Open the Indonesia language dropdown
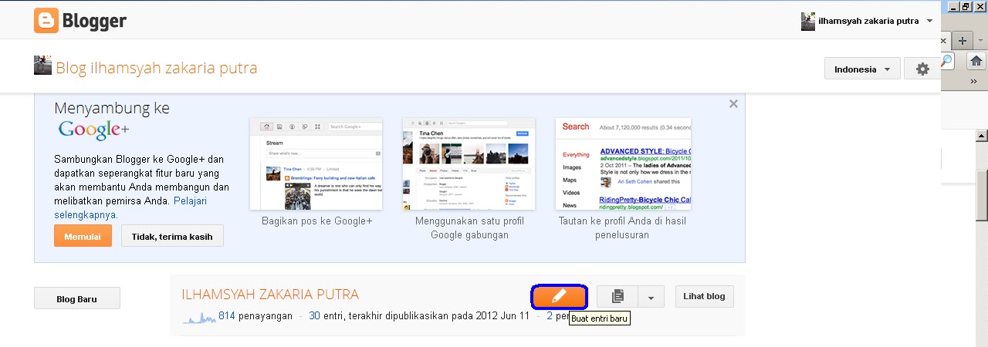 tap(862, 69)
